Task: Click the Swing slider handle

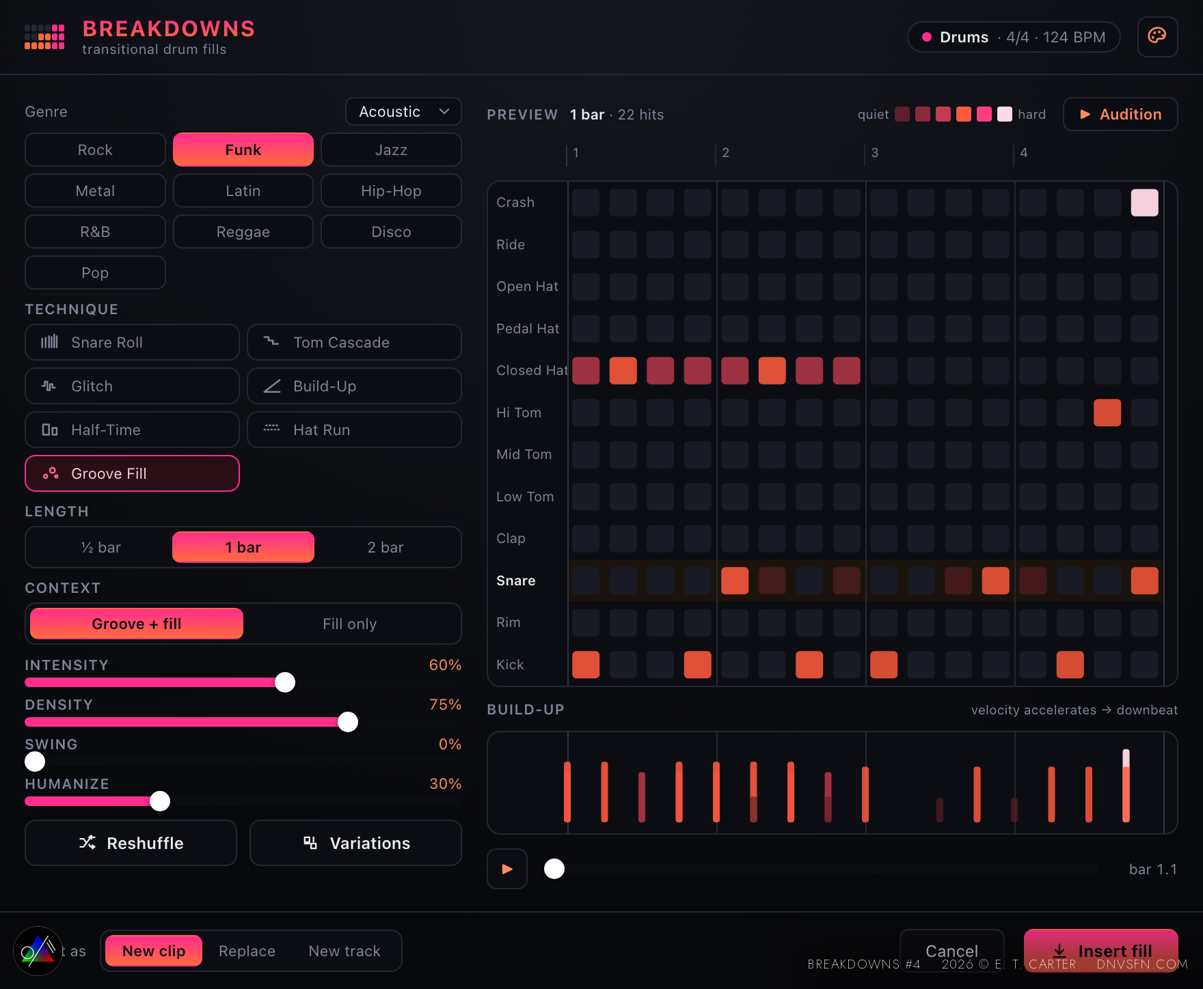Action: 35,762
